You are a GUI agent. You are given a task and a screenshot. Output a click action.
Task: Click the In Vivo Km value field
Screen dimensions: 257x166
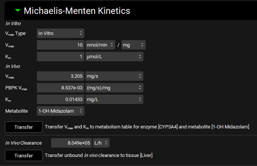[x=60, y=99]
